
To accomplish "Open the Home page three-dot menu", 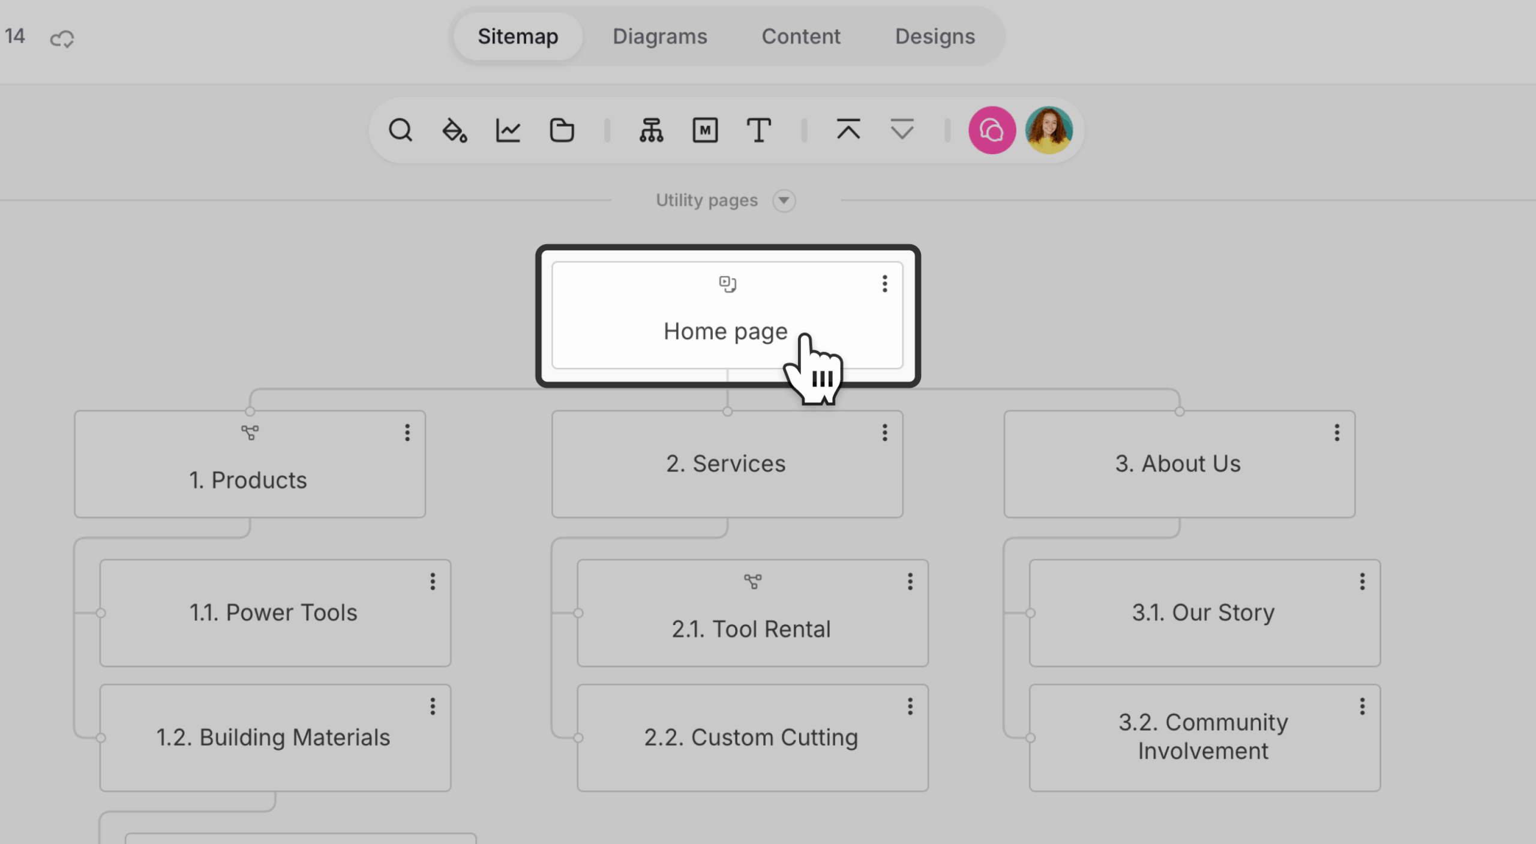I will (884, 284).
